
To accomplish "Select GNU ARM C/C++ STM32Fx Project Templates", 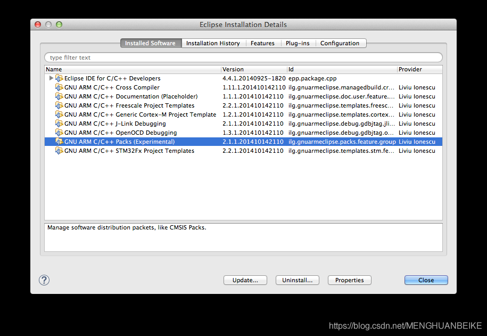I will click(x=244, y=151).
